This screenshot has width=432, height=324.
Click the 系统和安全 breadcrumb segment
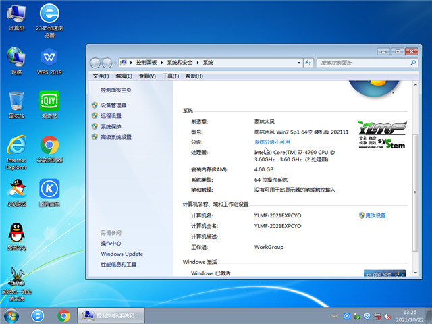tap(180, 63)
